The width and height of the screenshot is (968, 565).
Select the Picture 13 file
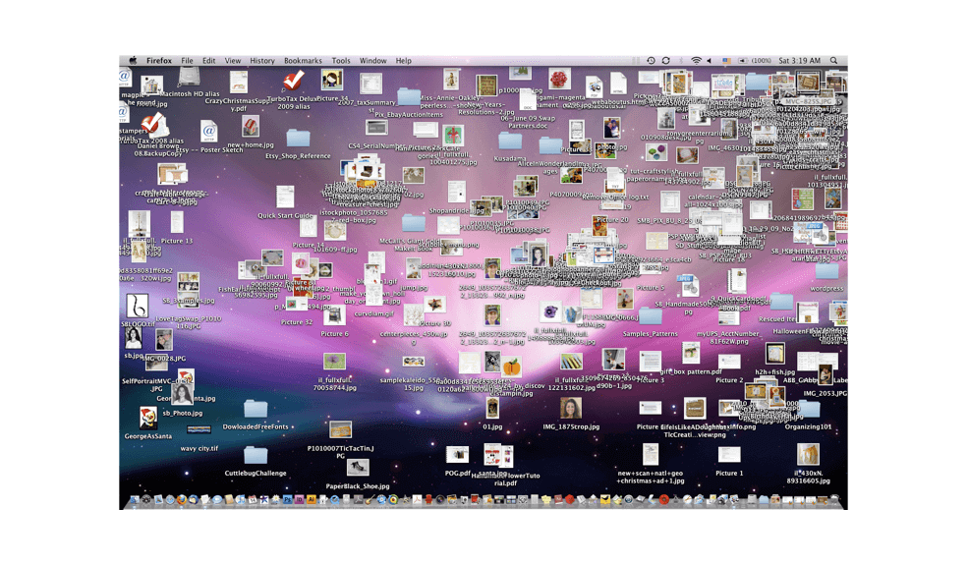point(177,222)
